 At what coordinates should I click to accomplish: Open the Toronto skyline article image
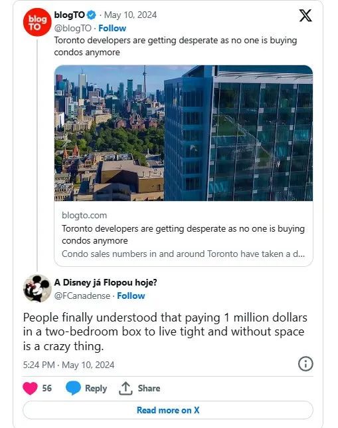point(183,133)
